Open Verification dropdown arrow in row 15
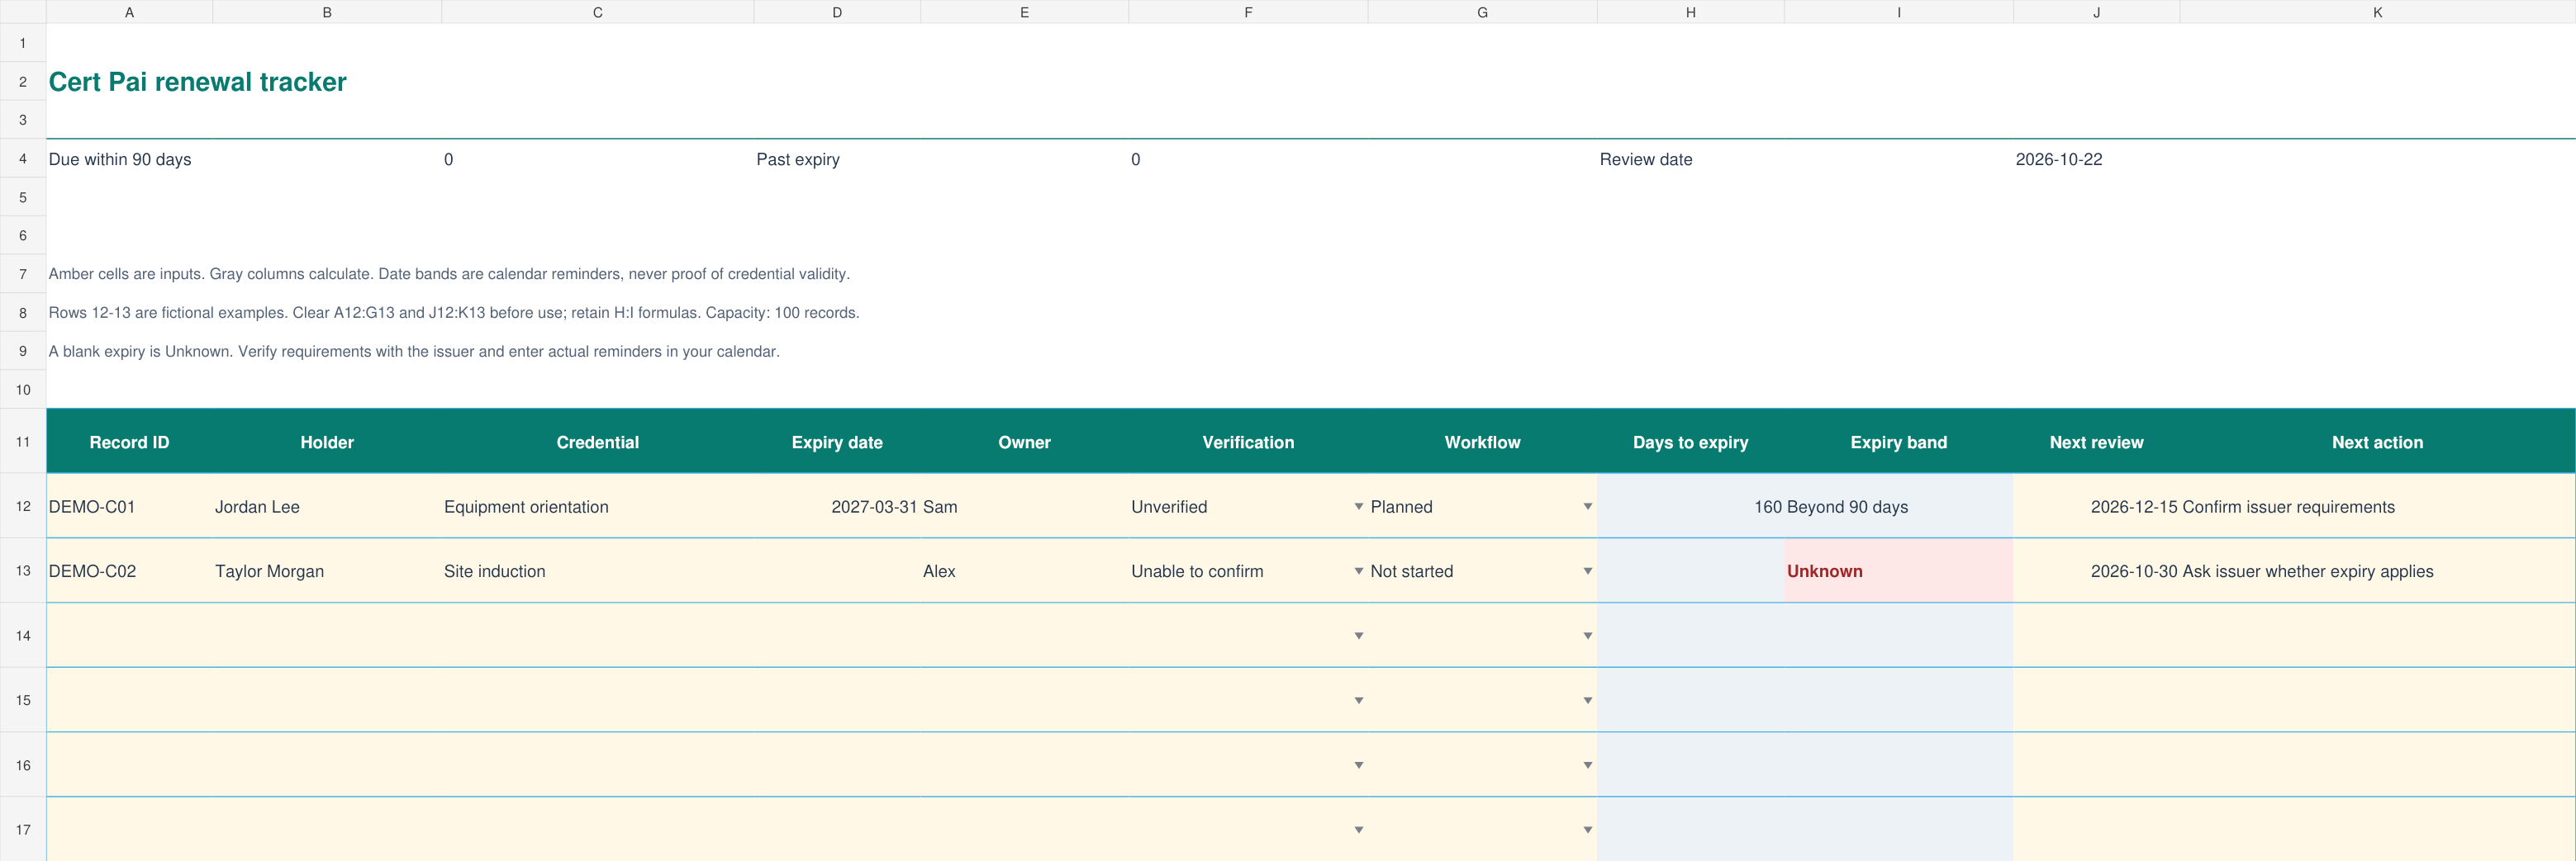Image resolution: width=2576 pixels, height=861 pixels. [1358, 700]
